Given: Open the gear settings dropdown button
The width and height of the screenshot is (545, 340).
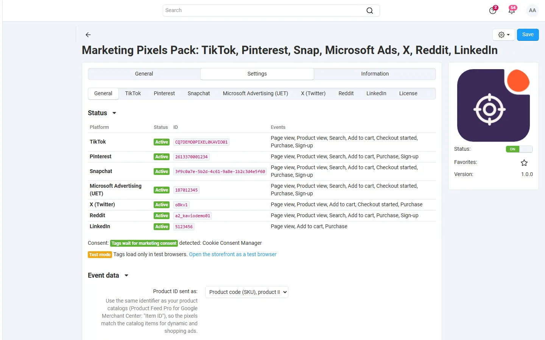Looking at the screenshot, I should pyautogui.click(x=504, y=35).
